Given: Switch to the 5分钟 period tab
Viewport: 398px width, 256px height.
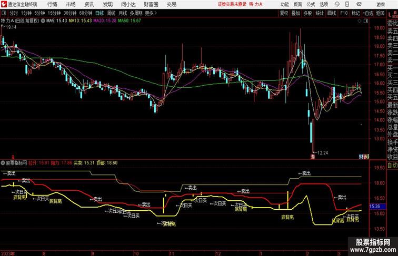Looking at the screenshot, I should (x=39, y=13).
